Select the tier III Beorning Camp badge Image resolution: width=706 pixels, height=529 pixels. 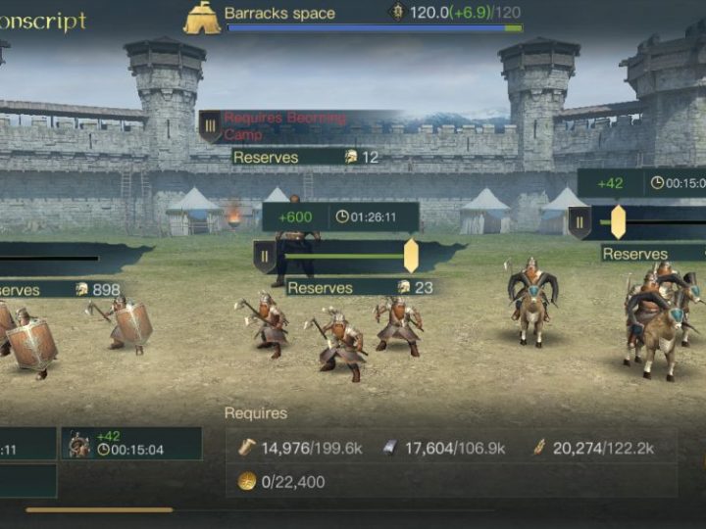coord(210,126)
